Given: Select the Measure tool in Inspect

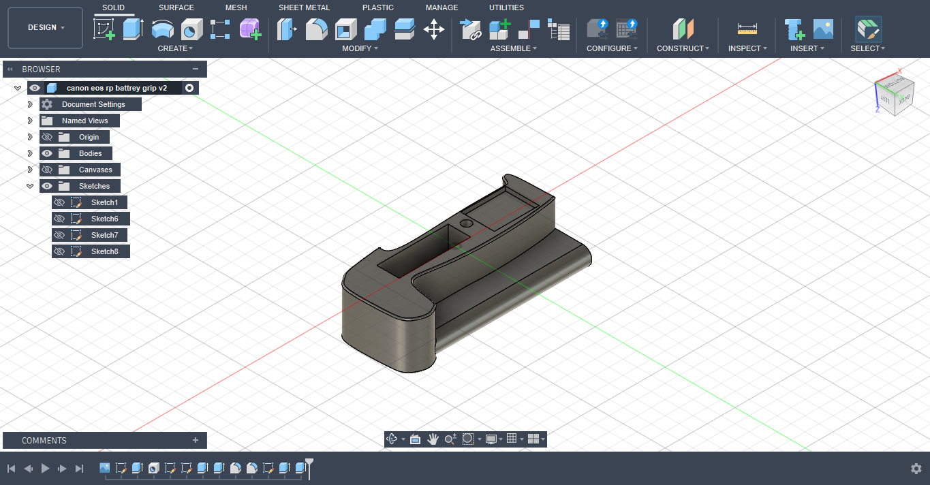Looking at the screenshot, I should tap(747, 29).
